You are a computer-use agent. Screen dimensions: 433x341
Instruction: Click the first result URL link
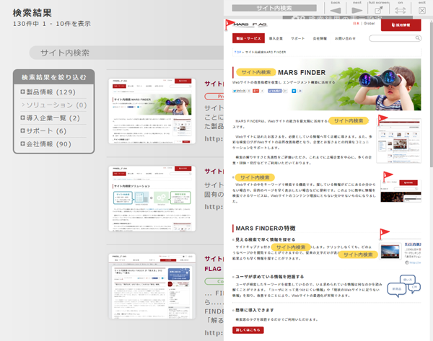pos(214,138)
